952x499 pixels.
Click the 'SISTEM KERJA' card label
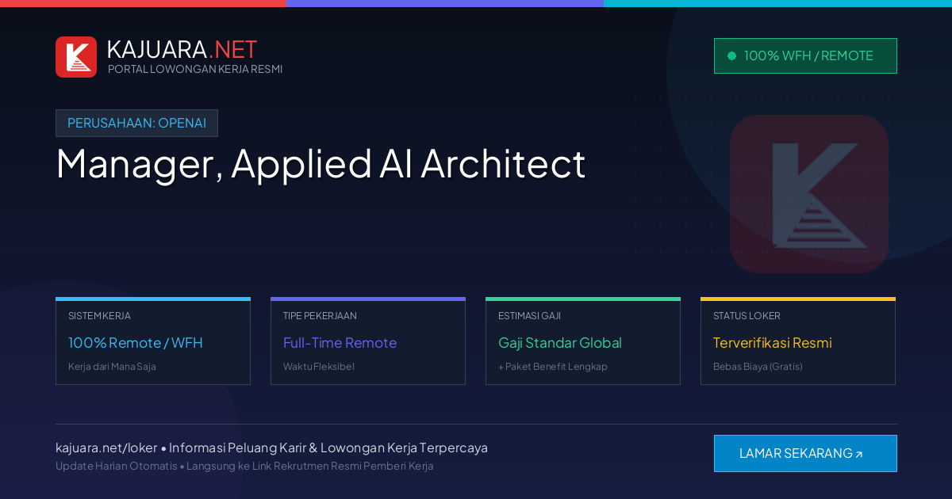click(x=99, y=315)
